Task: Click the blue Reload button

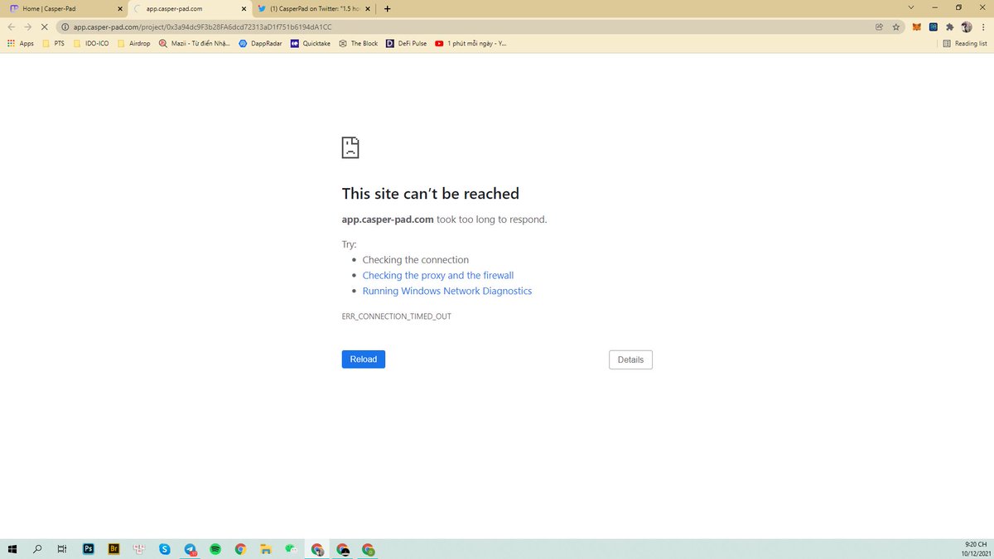Action: 363,359
